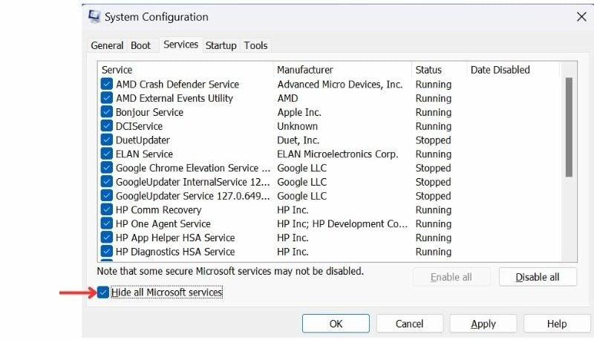594x340 pixels.
Task: Click the Unknown manufacturer cell
Action: (298, 126)
